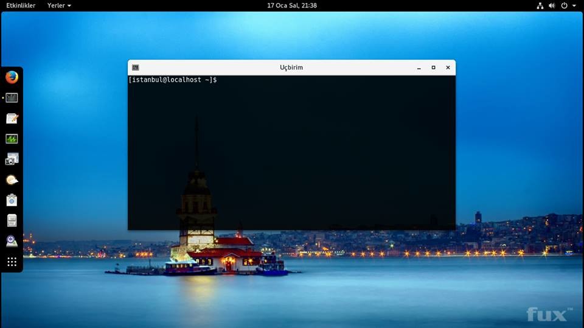Open the Software shopping bag icon

tap(12, 200)
